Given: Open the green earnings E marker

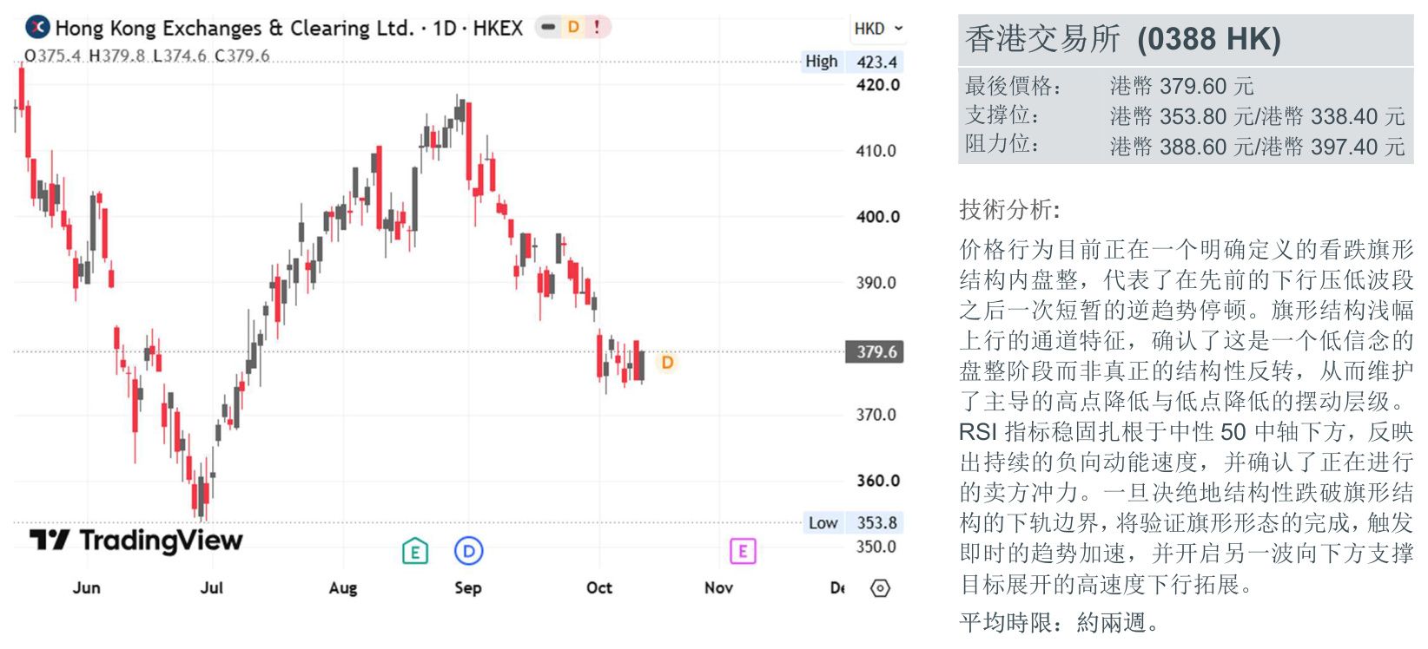Looking at the screenshot, I should [415, 551].
